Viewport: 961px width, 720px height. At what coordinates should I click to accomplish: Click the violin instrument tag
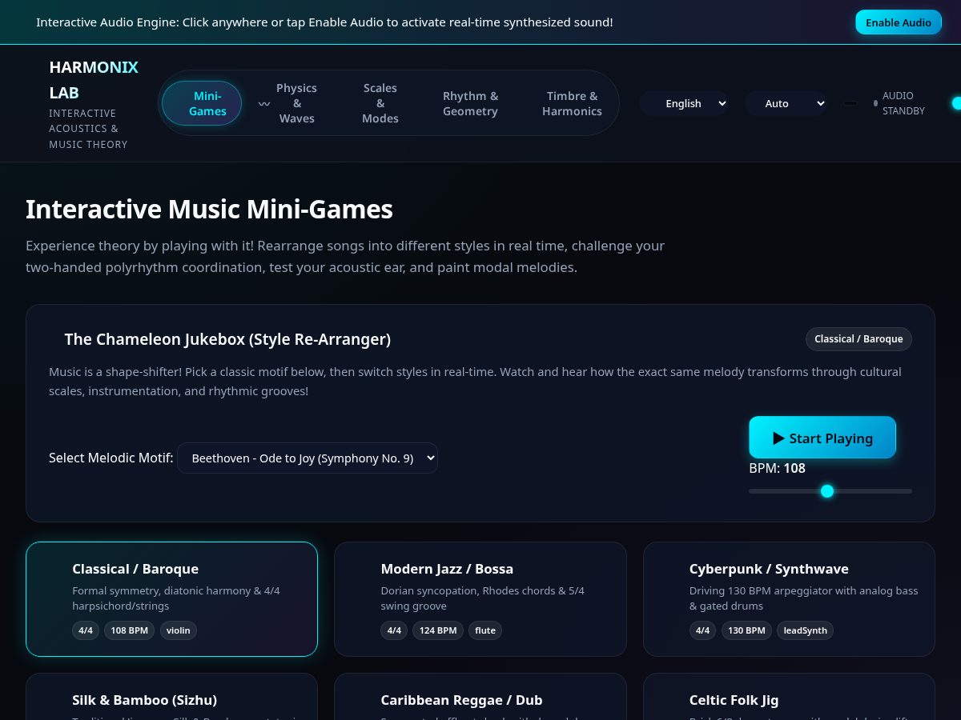179,630
